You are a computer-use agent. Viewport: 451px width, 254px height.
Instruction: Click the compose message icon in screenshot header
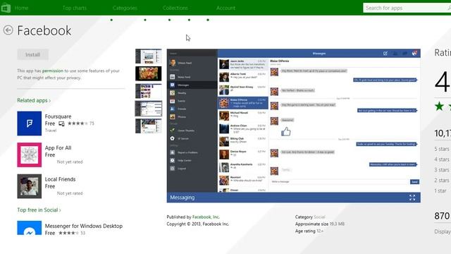[x=385, y=54]
